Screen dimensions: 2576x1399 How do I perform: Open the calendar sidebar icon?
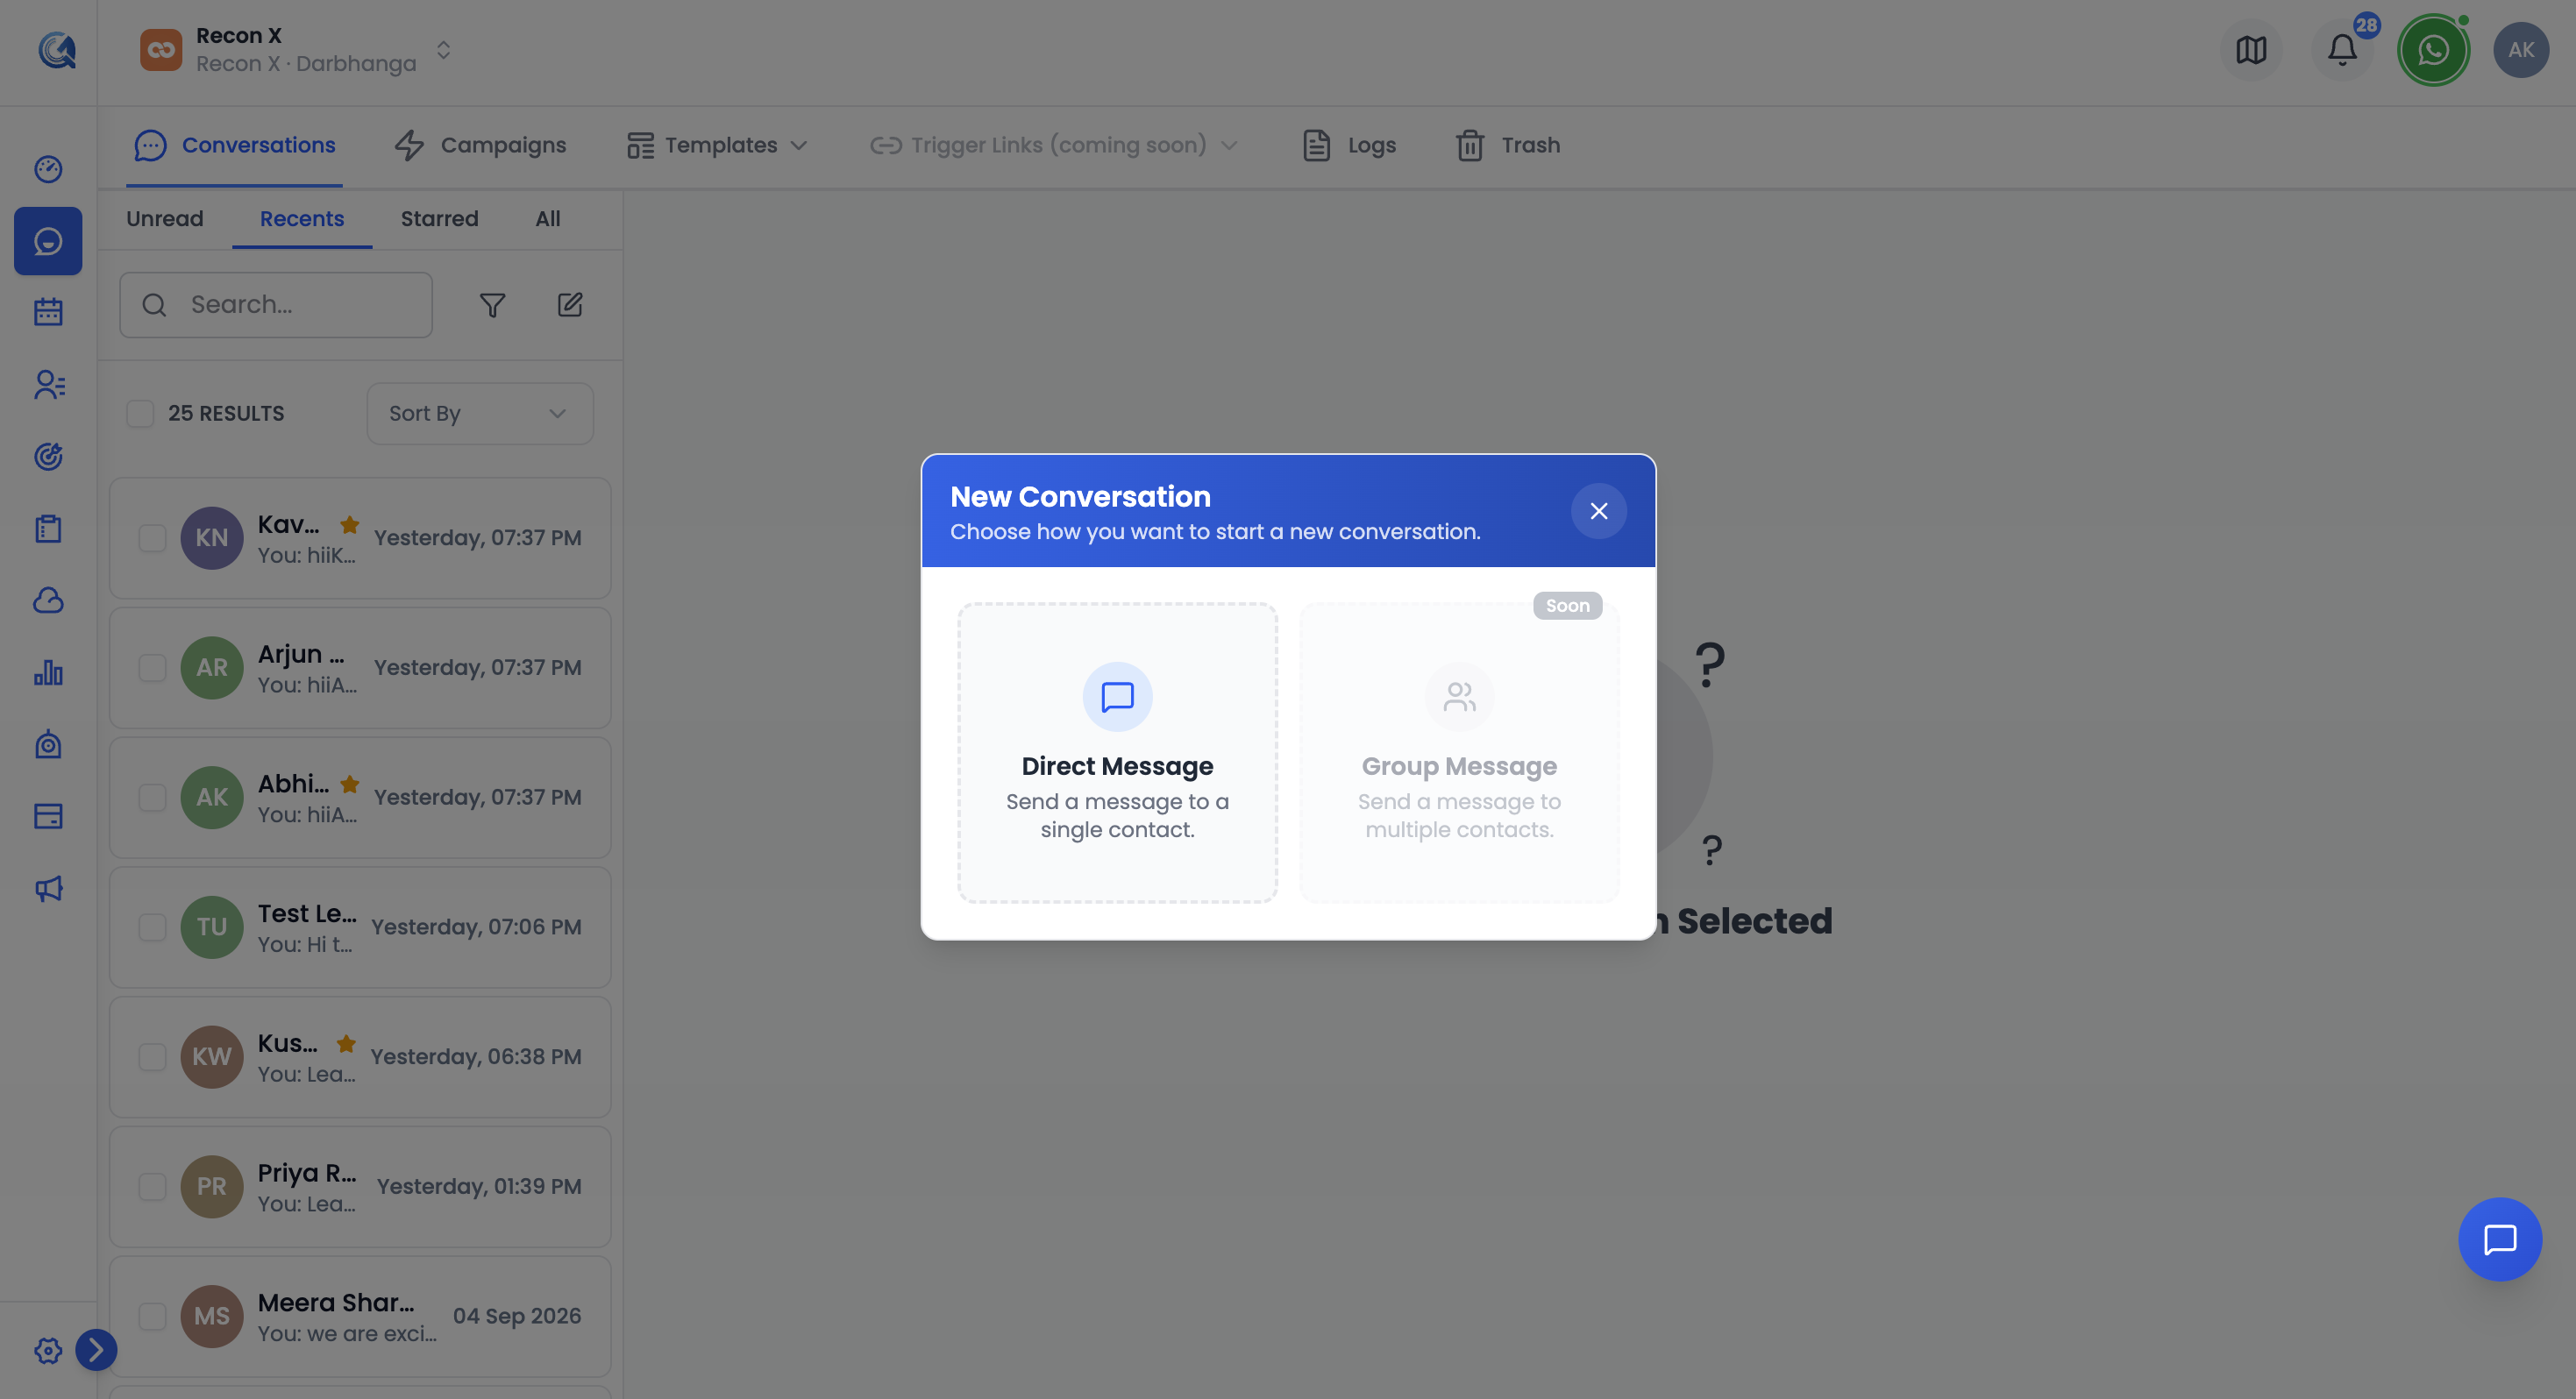[48, 312]
